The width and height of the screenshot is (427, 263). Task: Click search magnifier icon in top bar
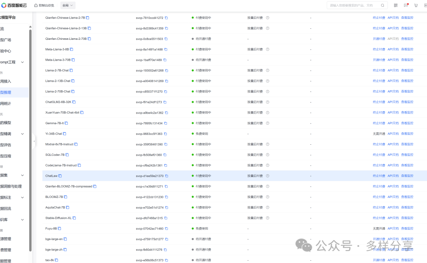[x=382, y=6]
